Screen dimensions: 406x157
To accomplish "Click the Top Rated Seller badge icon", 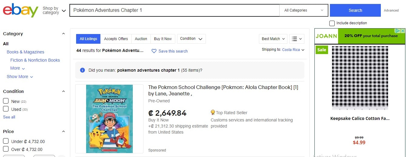I will tap(213, 113).
